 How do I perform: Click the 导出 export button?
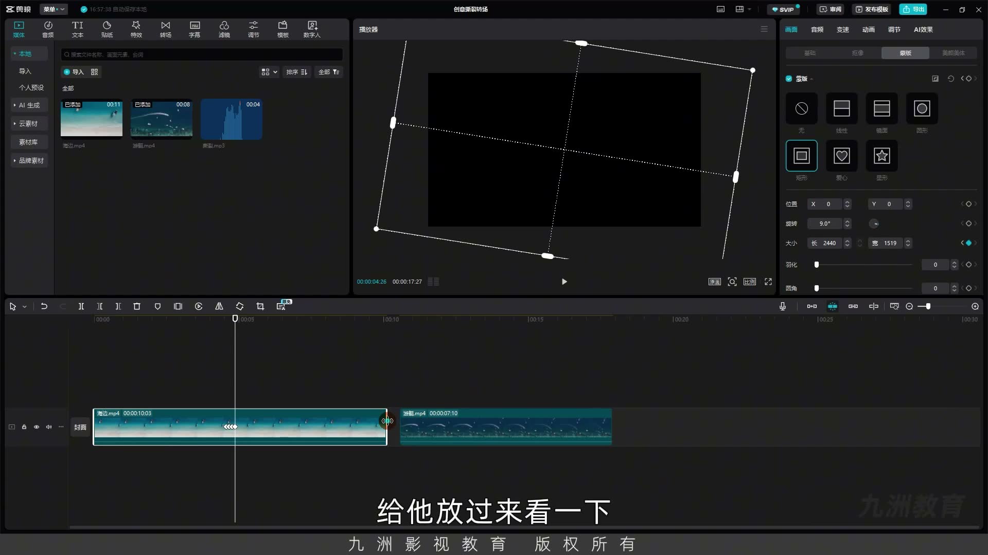pos(913,9)
